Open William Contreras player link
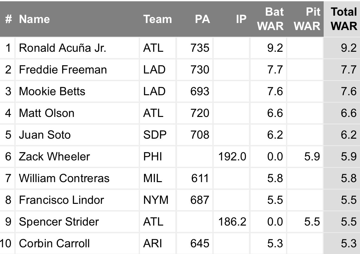This screenshot has height=254, width=360. pyautogui.click(x=64, y=178)
